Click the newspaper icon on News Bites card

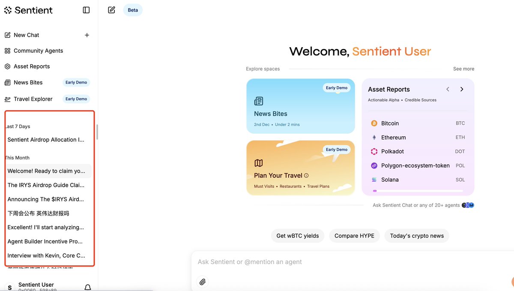tap(258, 101)
